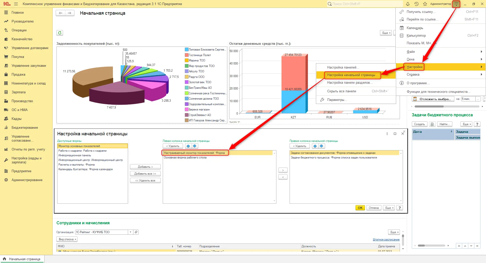Open the Календарь menu entry

415,28
